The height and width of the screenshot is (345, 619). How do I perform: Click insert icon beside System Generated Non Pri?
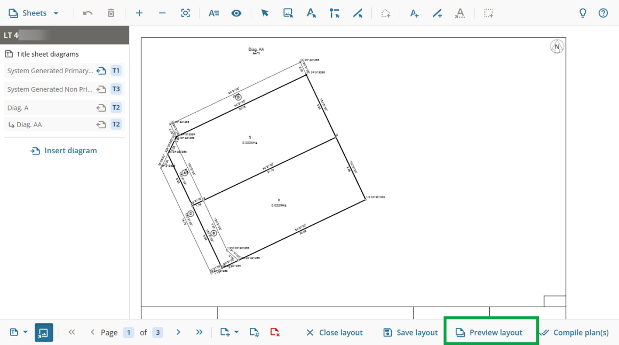101,89
